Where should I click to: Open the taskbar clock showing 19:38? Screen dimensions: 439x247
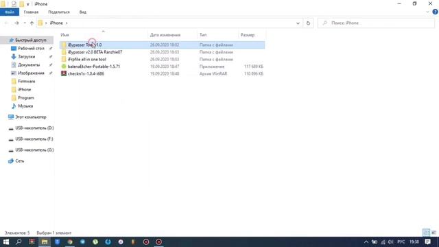[x=414, y=242]
